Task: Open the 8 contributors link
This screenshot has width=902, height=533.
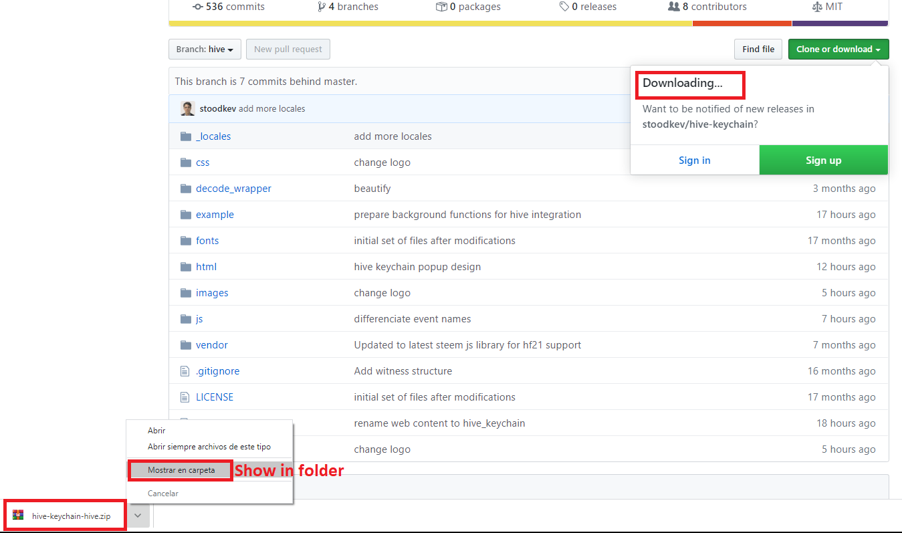Action: click(x=707, y=7)
